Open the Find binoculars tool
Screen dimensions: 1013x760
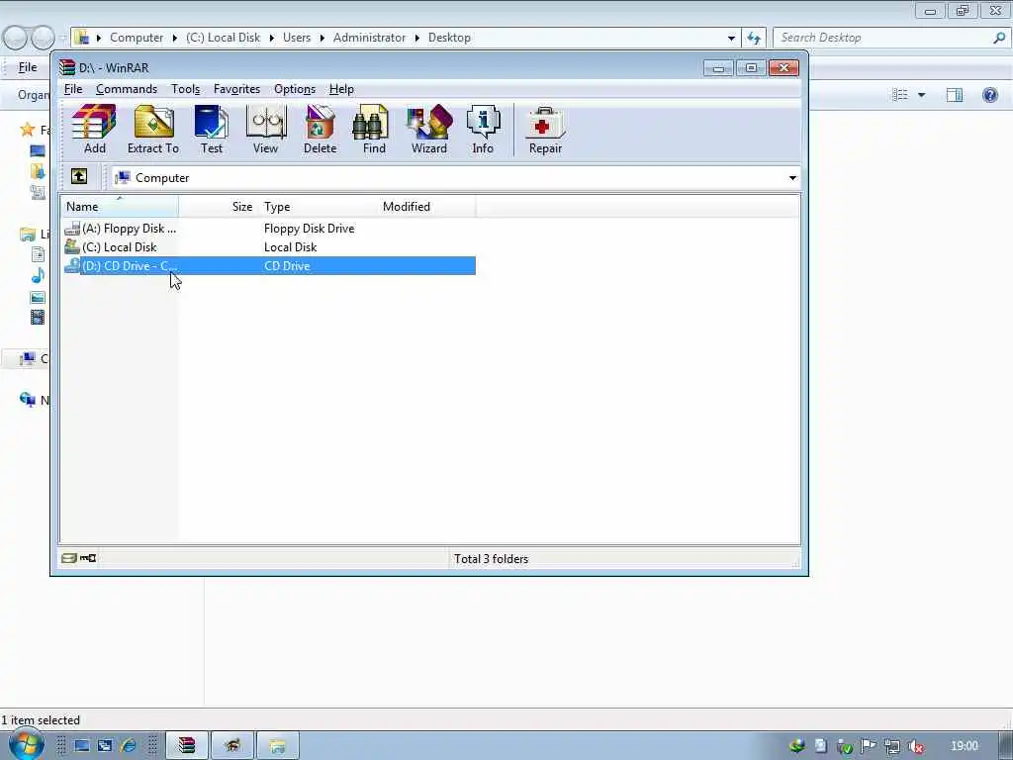373,130
